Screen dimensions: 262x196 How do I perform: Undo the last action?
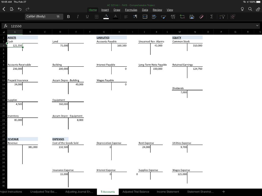[19, 9]
